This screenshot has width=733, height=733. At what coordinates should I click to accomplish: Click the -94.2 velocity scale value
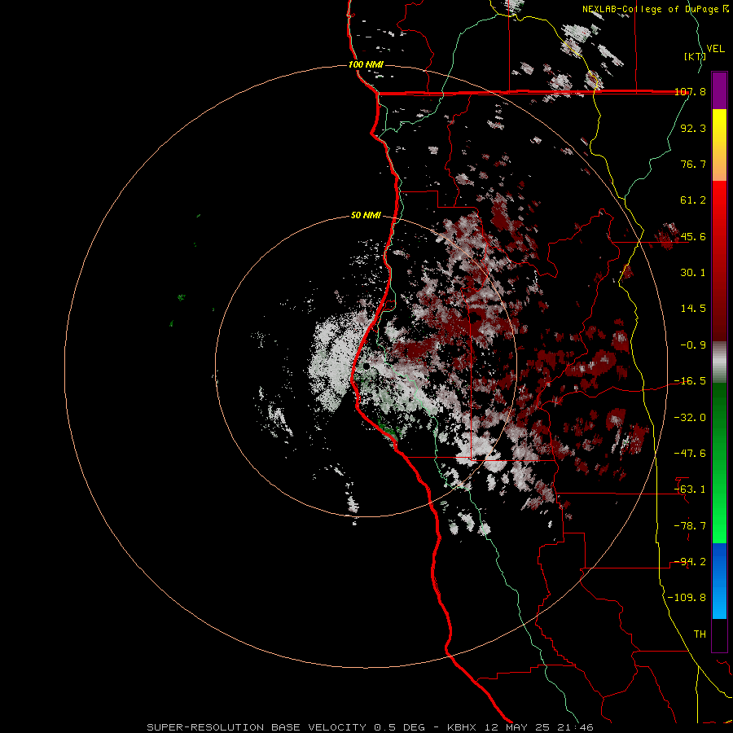690,561
